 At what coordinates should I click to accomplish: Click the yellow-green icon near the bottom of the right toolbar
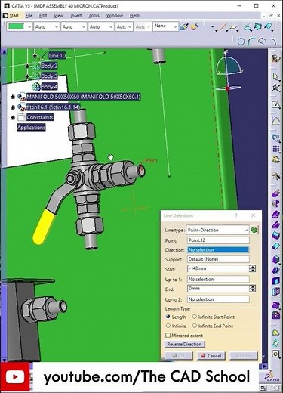(x=275, y=333)
